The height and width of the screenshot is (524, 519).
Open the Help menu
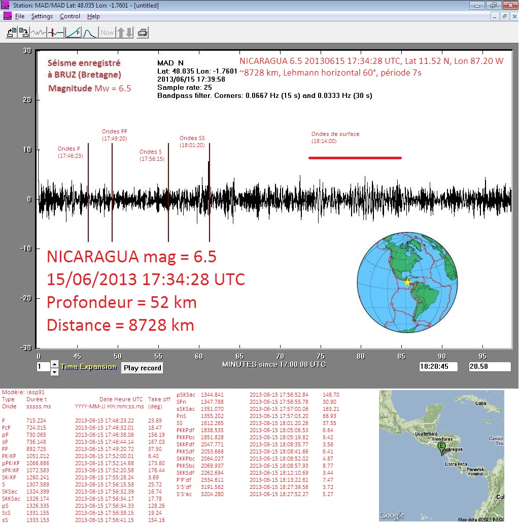pyautogui.click(x=93, y=16)
